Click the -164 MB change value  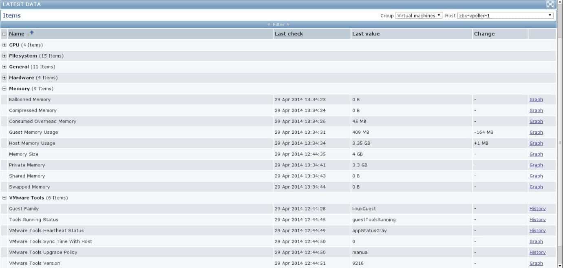484,133
